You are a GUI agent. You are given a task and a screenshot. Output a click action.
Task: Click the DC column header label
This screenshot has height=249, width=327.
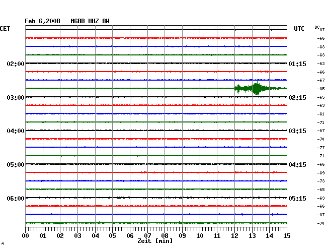[x=317, y=27]
